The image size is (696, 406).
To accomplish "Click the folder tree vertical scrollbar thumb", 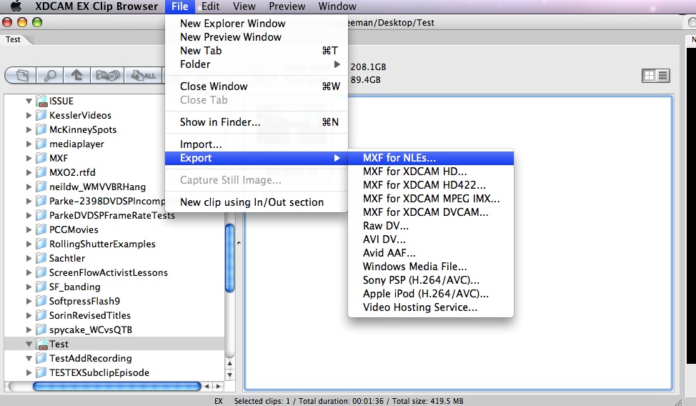I will point(229,257).
